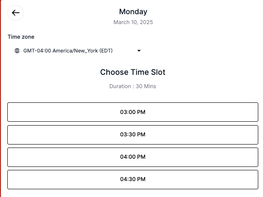This screenshot has height=197, width=263.
Task: Select the 03:00 PM time slot
Action: tap(133, 112)
